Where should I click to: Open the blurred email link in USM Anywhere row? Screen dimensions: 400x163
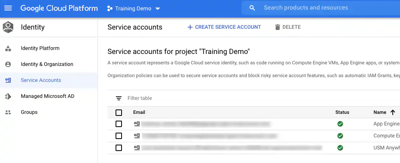point(231,148)
